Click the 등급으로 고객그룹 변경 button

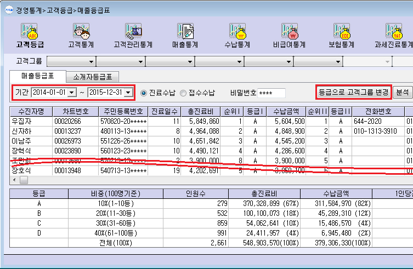(354, 93)
